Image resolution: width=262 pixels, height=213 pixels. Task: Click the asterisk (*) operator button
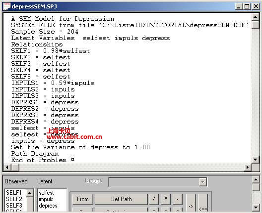166,199
